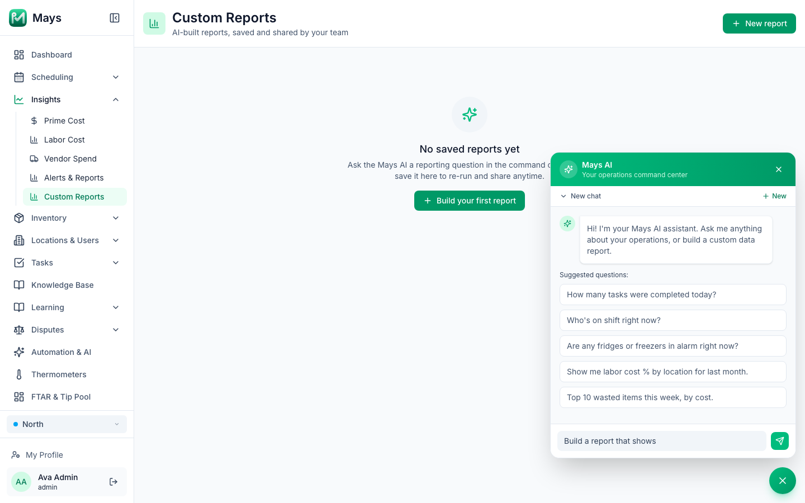805x503 pixels.
Task: Open the Dashboard menu item
Action: (x=67, y=55)
